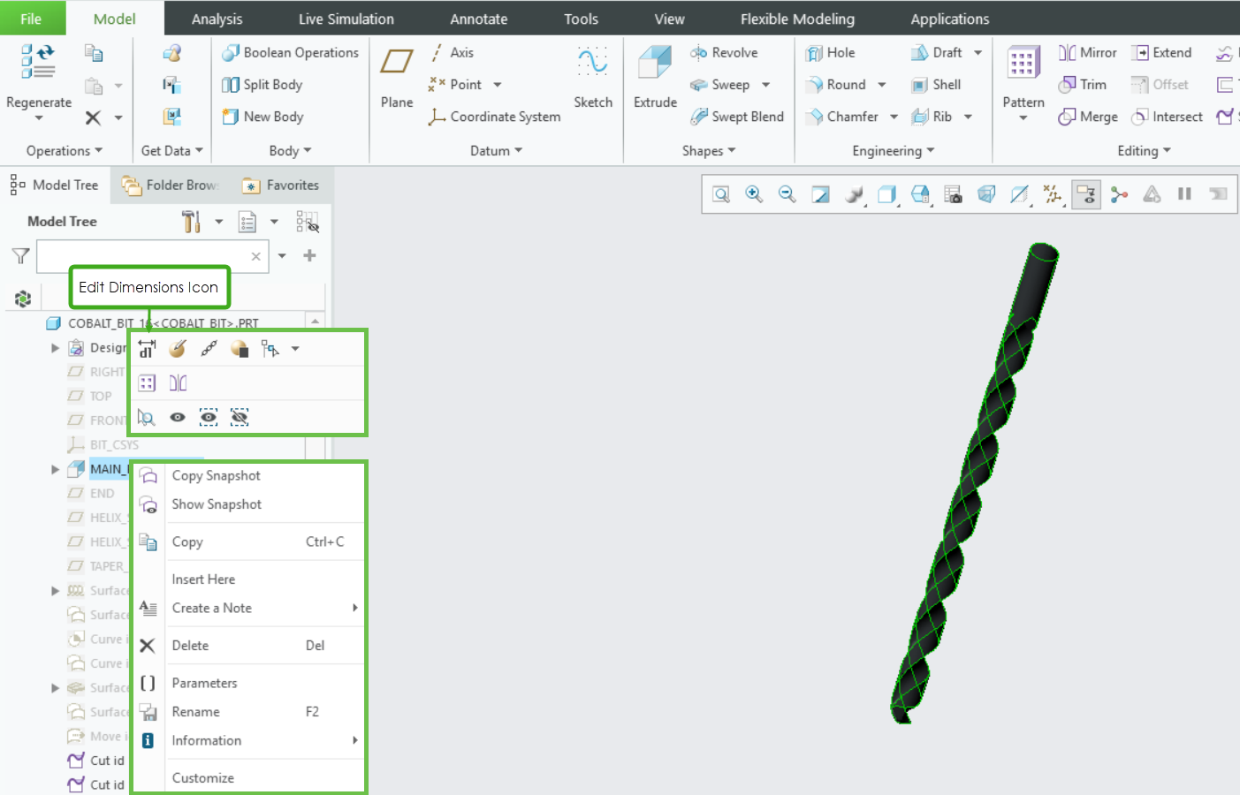This screenshot has width=1240, height=795.
Task: Open the Flexible Modeling tab
Action: 797,19
